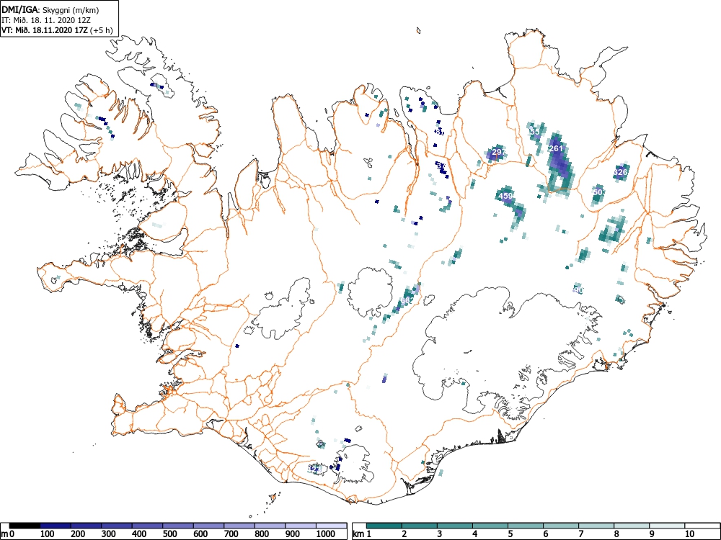
Task: Click the '500' label in meter legend
Action: click(x=170, y=534)
